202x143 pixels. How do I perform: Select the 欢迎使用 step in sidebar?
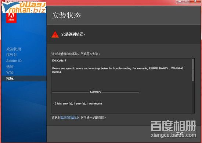pyautogui.click(x=14, y=49)
